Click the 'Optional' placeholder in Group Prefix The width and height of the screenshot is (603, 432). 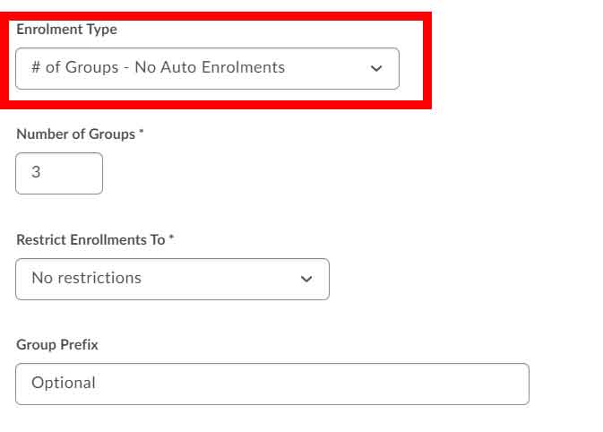coord(63,383)
